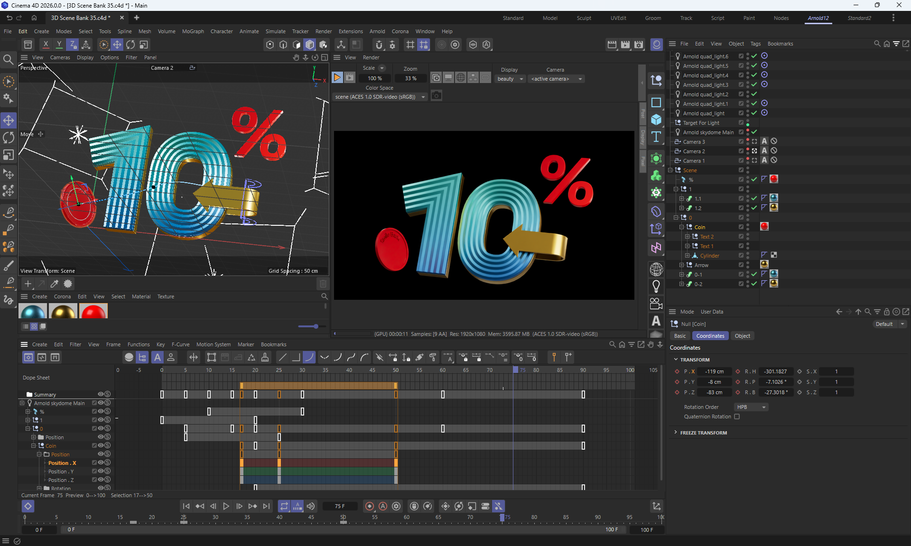
Task: Click the Record Active Objects button
Action: click(x=370, y=506)
